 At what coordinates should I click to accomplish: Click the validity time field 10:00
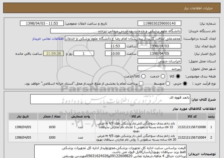pos(115,54)
